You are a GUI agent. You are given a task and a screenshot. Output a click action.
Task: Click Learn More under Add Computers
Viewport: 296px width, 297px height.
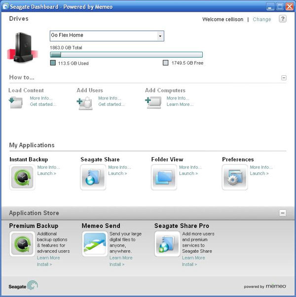pos(180,104)
